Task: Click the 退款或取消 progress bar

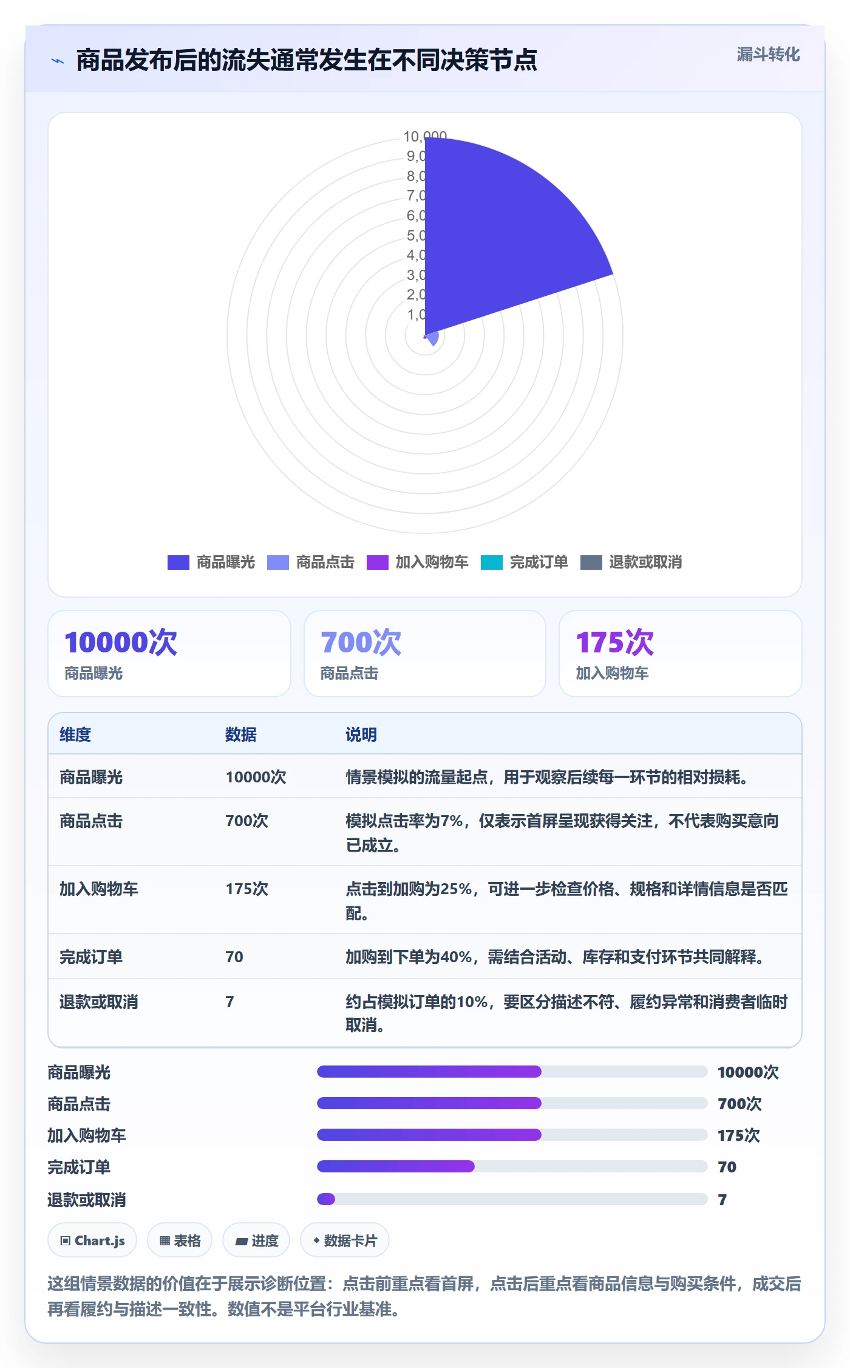Action: click(512, 1199)
